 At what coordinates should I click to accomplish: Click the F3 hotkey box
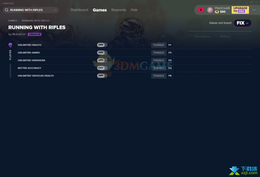[170, 60]
